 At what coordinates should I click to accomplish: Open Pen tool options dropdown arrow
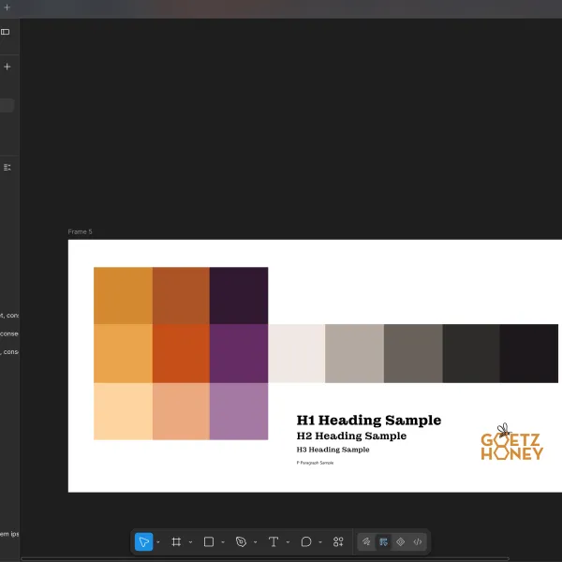point(255,542)
